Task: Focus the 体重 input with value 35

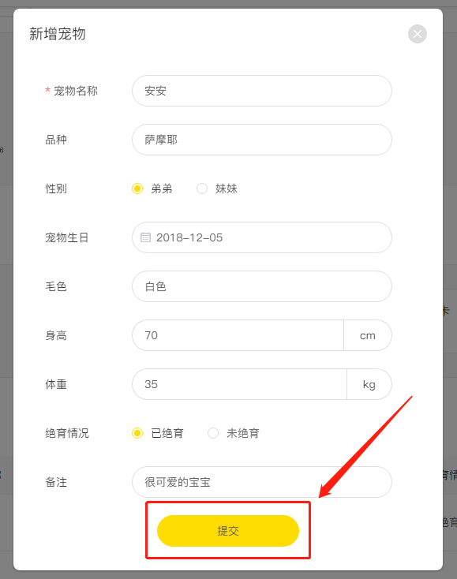Action: tap(239, 384)
